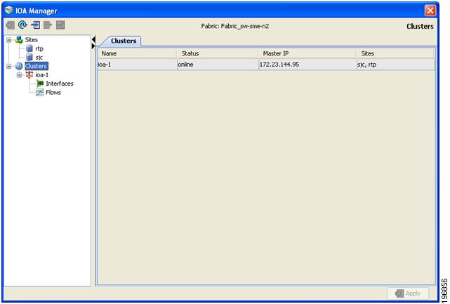Click the Sites tree node icon
The width and height of the screenshot is (450, 304).
pos(19,39)
